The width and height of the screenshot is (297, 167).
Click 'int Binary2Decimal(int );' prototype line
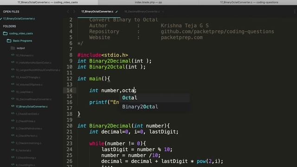coord(115,61)
